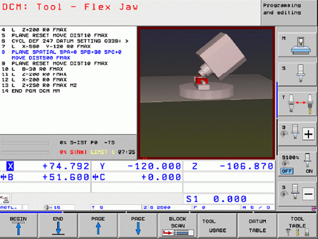The image size is (318, 239).
Task: Switch to Programming and editing mode tab
Action: tap(289, 13)
